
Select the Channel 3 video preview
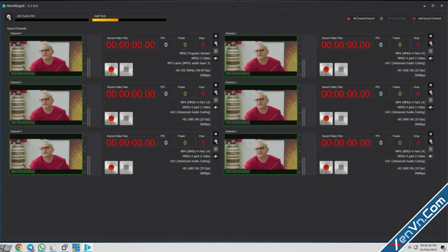click(261, 105)
